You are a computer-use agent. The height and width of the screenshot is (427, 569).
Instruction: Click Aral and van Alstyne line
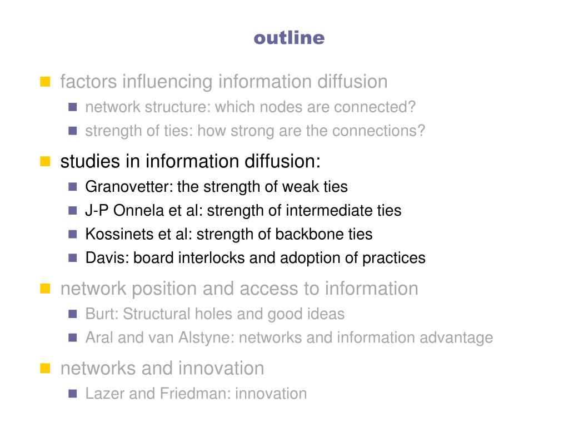click(x=289, y=337)
